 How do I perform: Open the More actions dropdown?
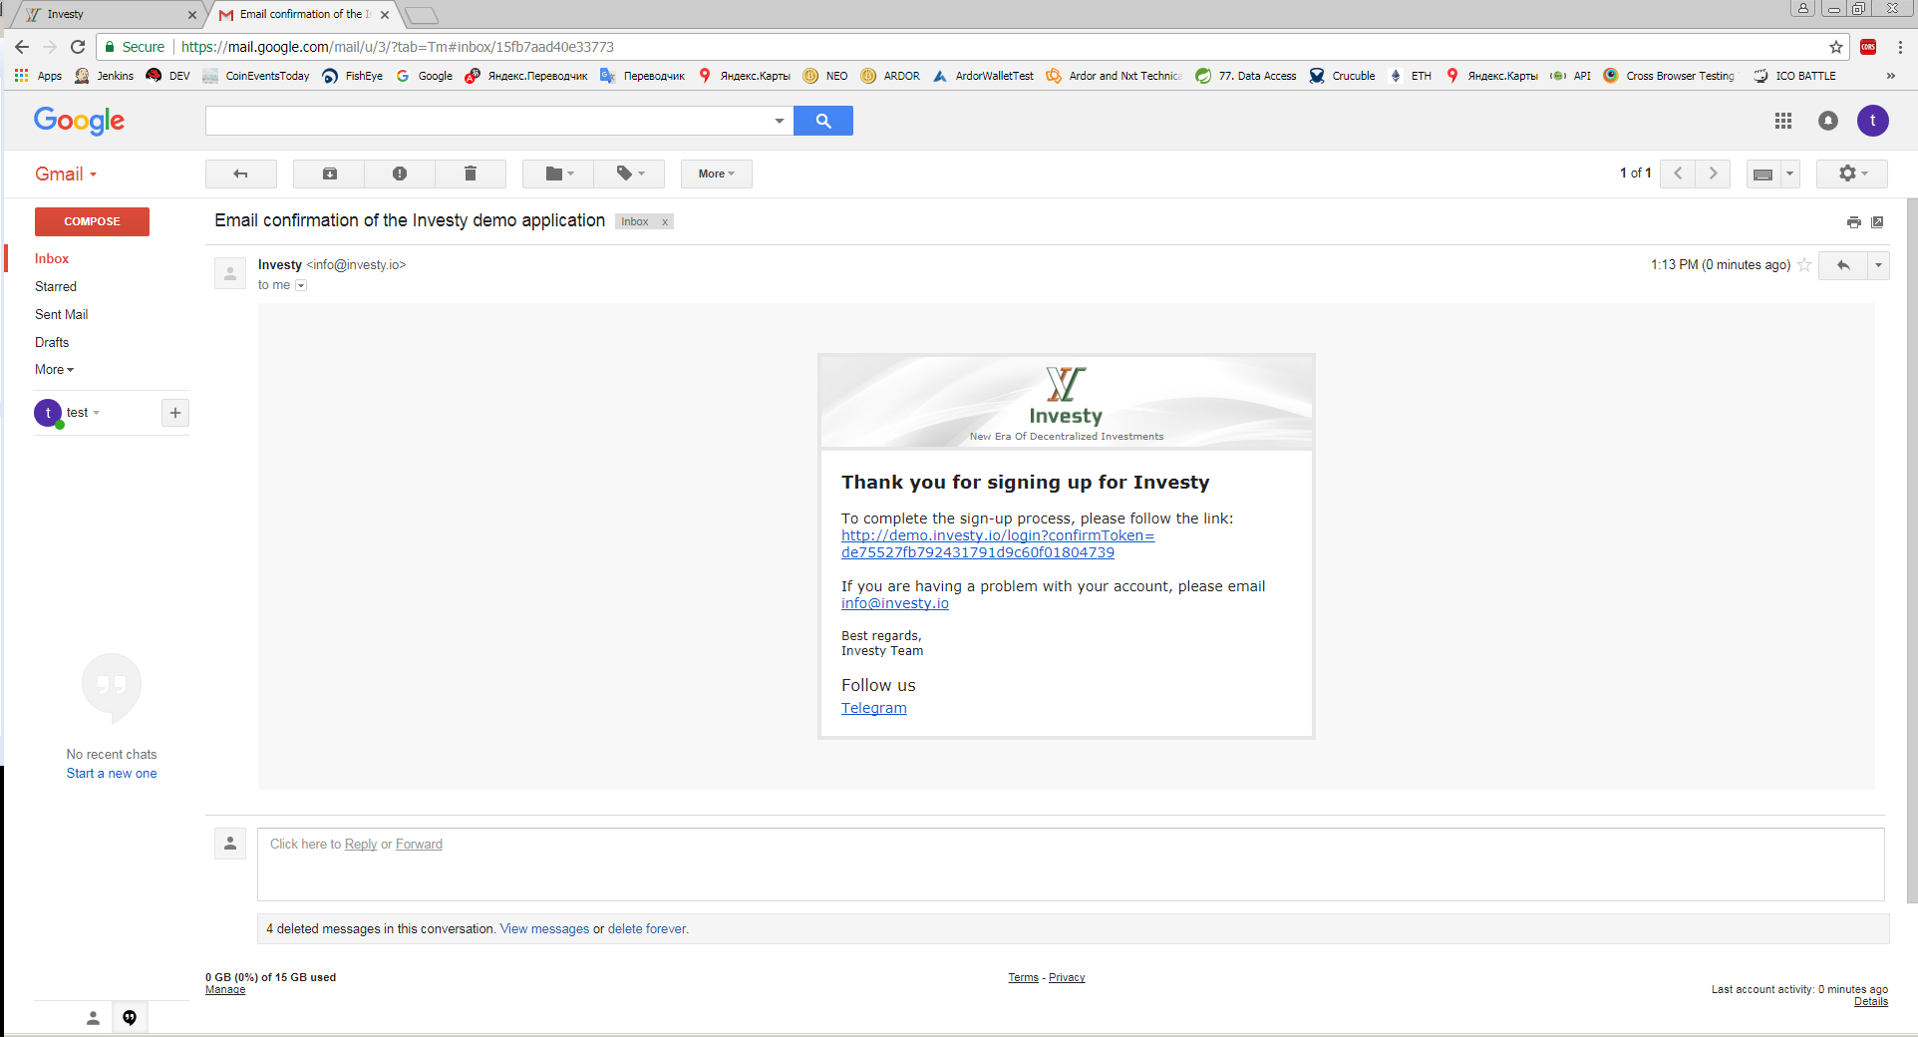[716, 173]
